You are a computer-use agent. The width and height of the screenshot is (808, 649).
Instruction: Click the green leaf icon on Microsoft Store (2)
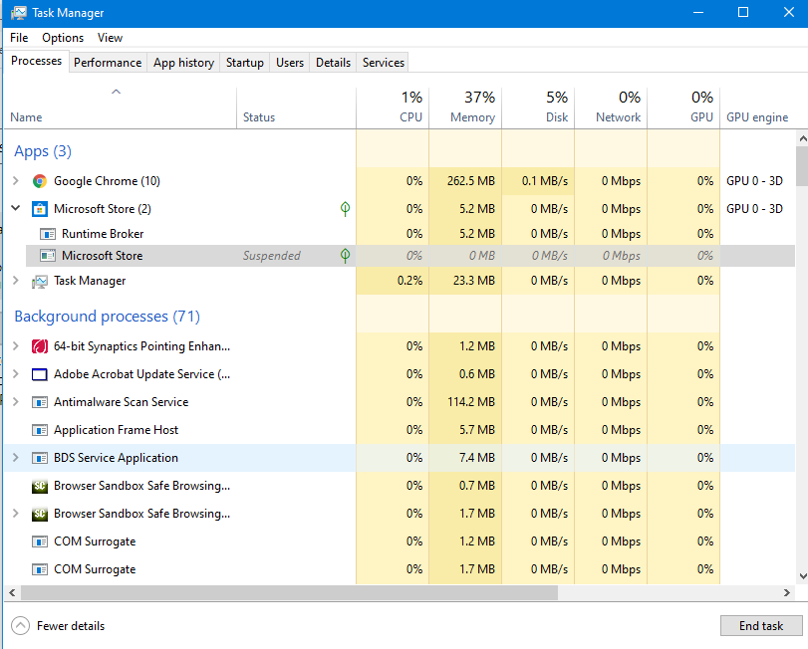pos(346,208)
